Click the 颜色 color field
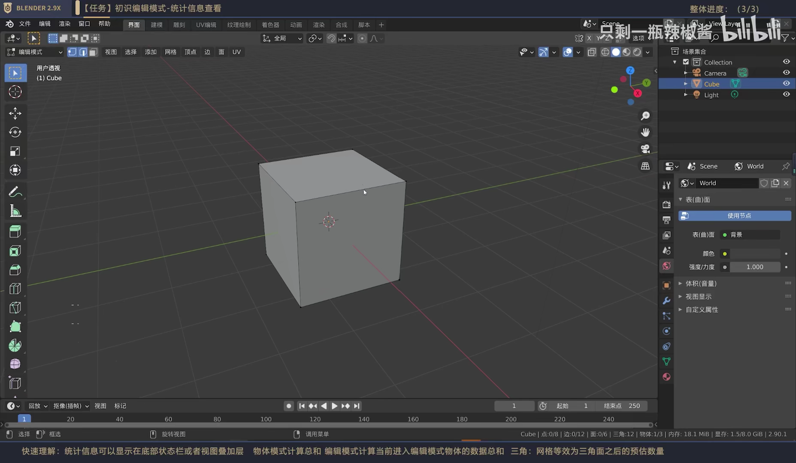This screenshot has width=796, height=463. point(755,254)
